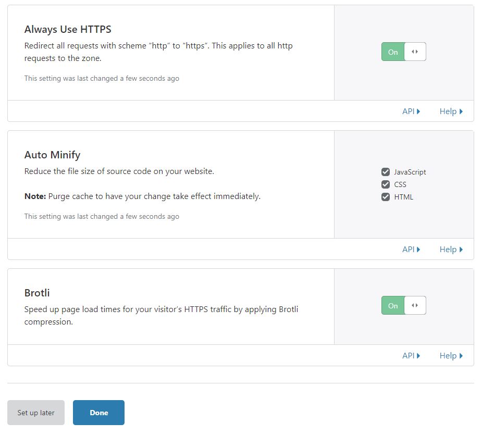This screenshot has height=435, width=482.
Task: View Help for Brotli compression
Action: point(448,355)
